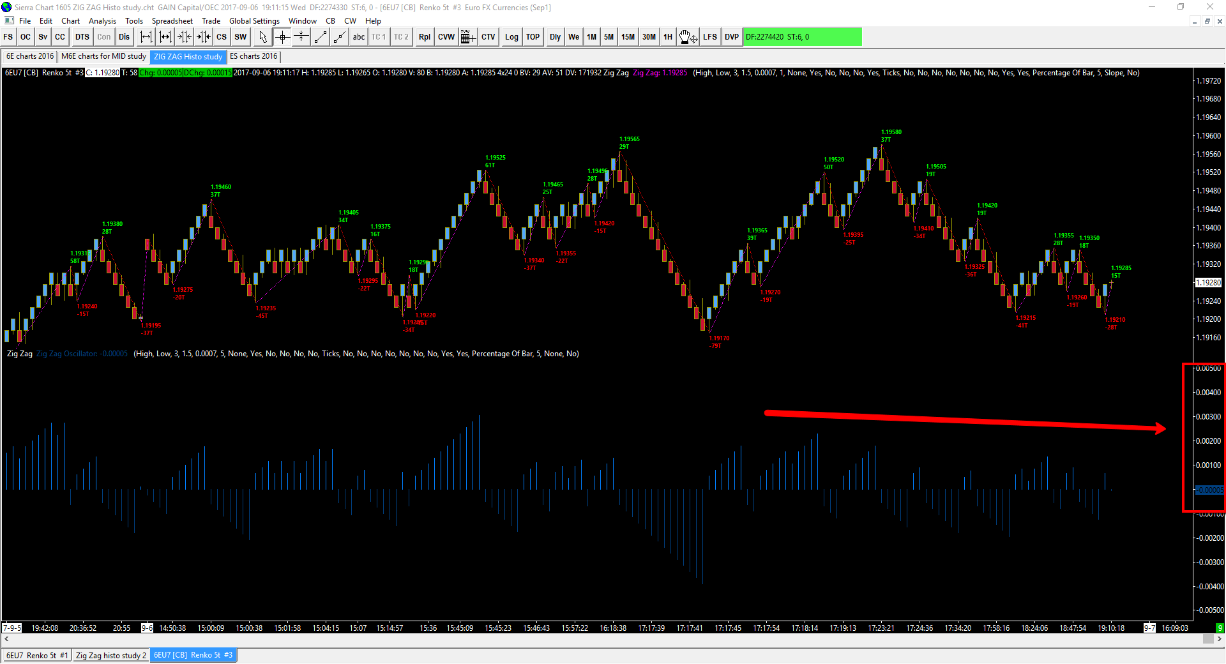Switch chart to 30M timeframe
1226x664 pixels.
pos(649,37)
